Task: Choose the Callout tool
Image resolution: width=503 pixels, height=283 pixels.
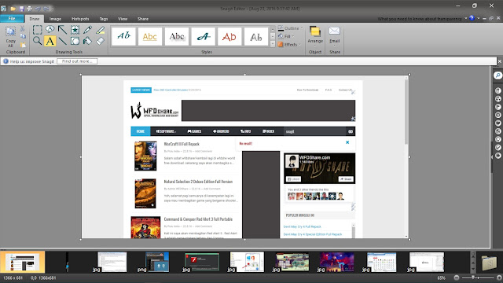Action: click(50, 30)
